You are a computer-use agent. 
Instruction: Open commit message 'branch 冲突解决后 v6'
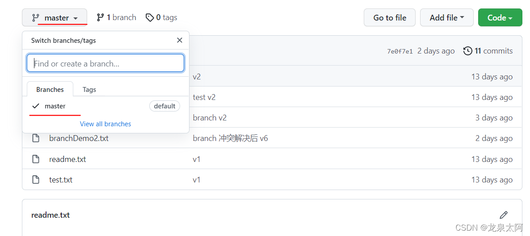click(x=230, y=138)
